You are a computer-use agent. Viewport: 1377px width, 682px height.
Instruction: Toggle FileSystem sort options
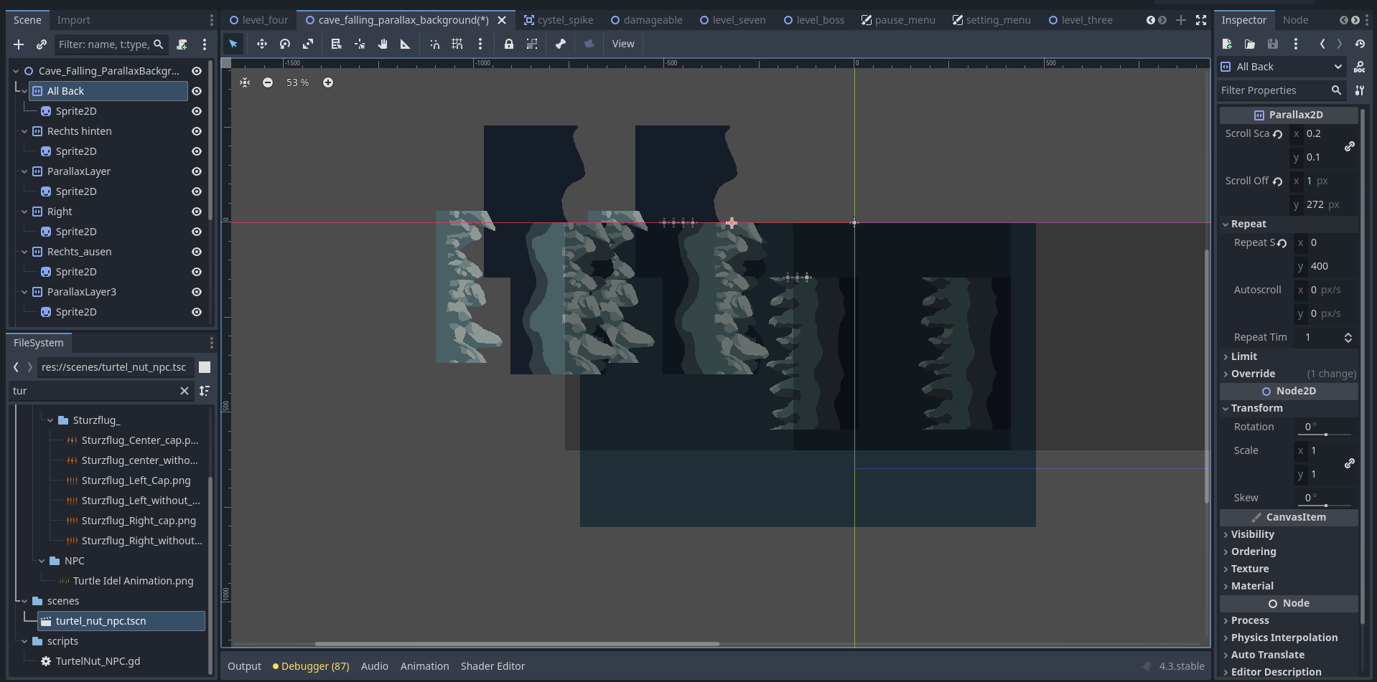[205, 391]
